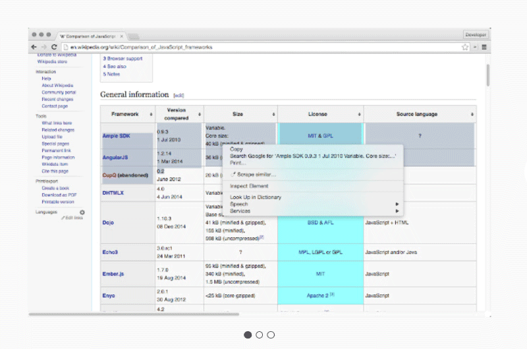
Task: Open the extensions overflow chevron in toolbar
Action: [x=475, y=47]
